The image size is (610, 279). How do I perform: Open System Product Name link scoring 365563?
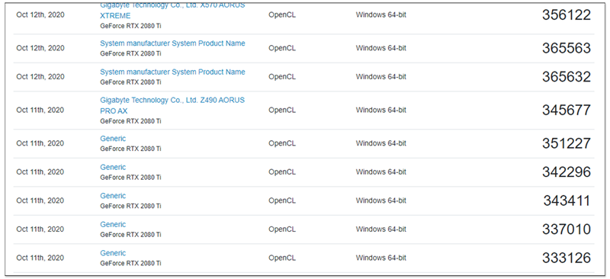[x=172, y=43]
